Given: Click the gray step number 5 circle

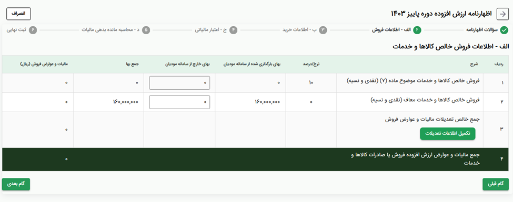Looking at the screenshot, I should [x=146, y=30].
